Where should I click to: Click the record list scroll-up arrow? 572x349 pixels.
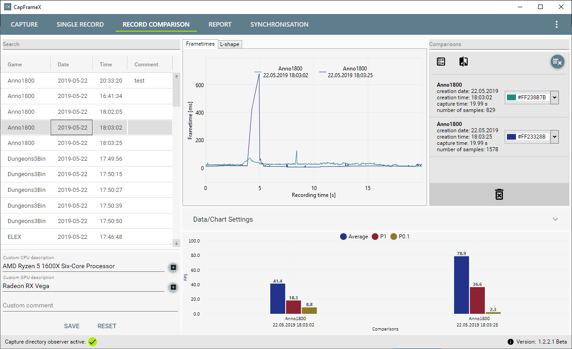pos(176,77)
